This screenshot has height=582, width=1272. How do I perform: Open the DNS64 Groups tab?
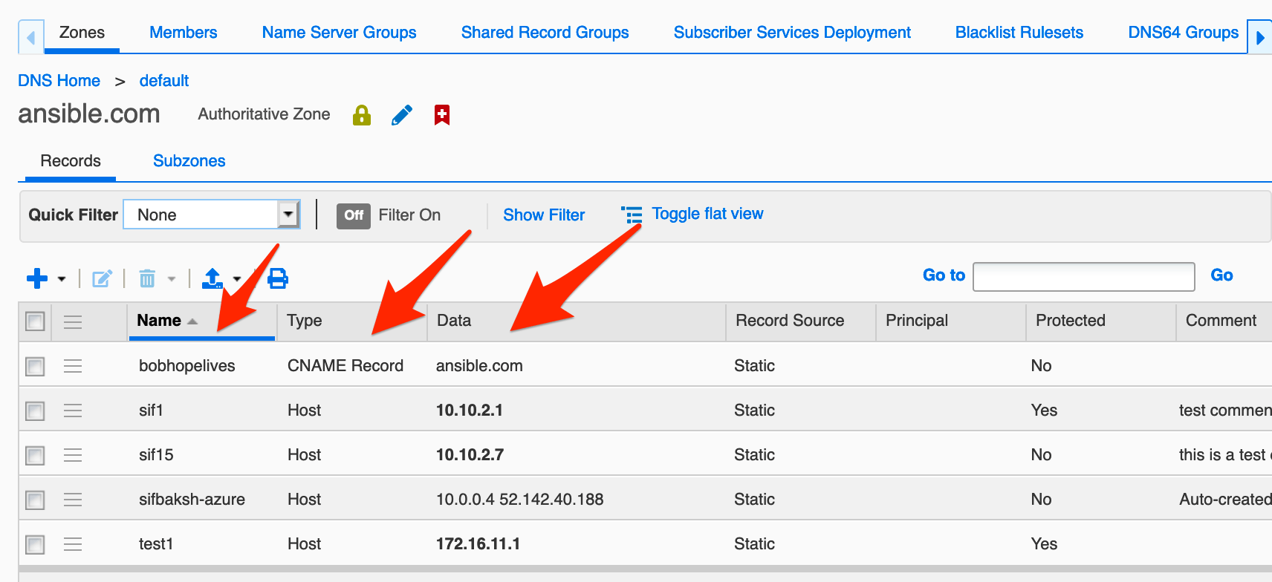point(1184,33)
